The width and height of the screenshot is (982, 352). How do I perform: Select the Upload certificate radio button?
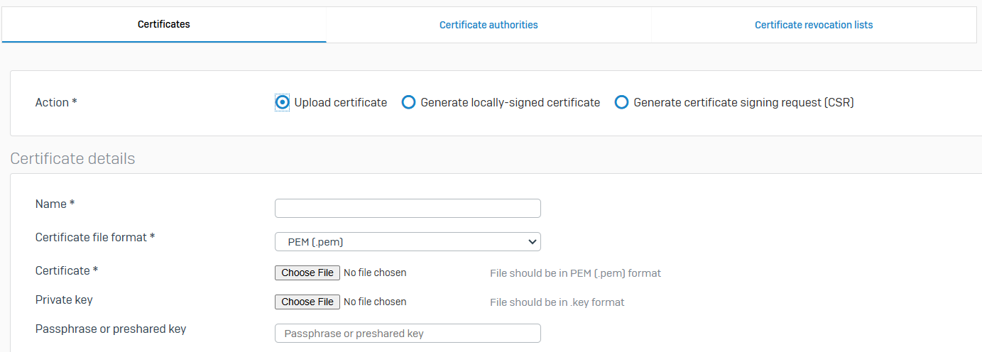point(283,102)
